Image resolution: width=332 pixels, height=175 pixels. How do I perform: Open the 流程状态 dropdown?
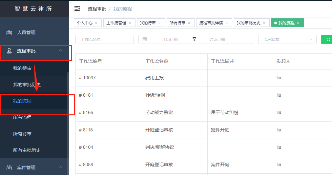pyautogui.click(x=287, y=40)
